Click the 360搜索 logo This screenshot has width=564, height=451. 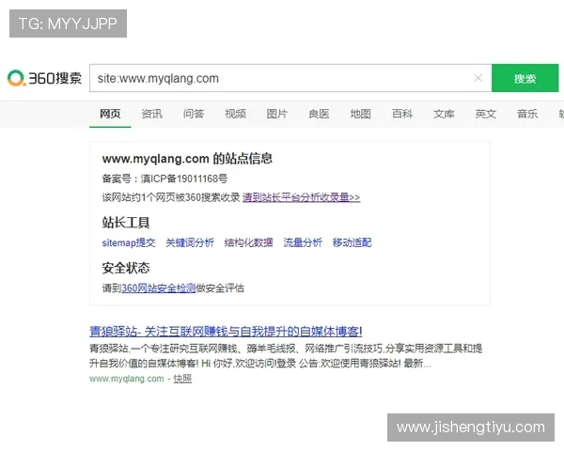[44, 78]
